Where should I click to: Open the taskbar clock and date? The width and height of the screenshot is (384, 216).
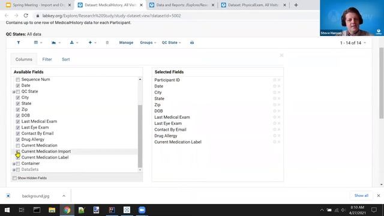click(x=358, y=210)
